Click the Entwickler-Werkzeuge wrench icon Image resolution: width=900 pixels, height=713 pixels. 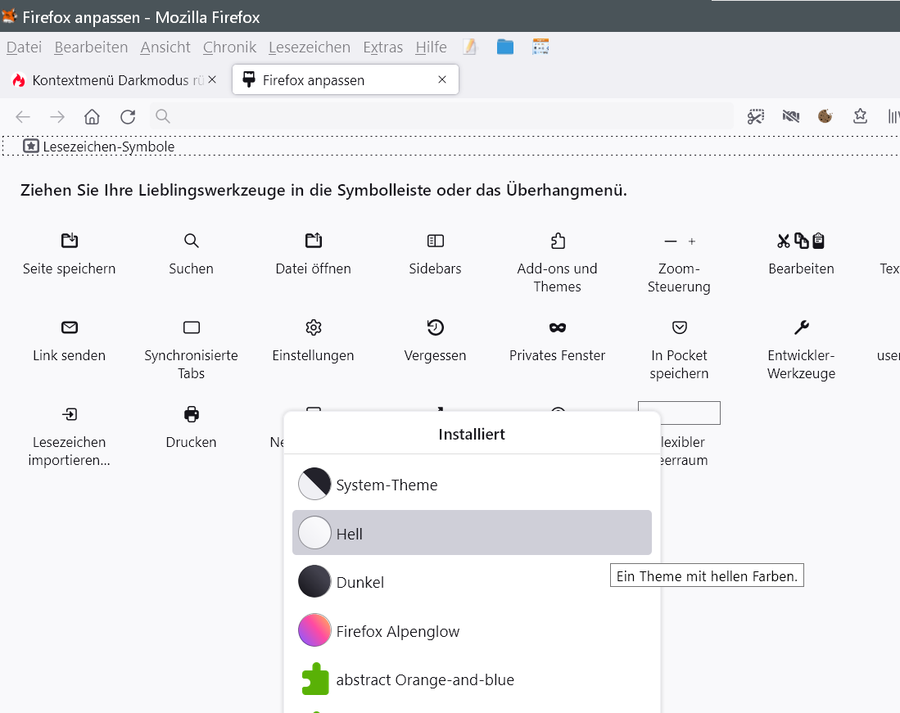801,327
